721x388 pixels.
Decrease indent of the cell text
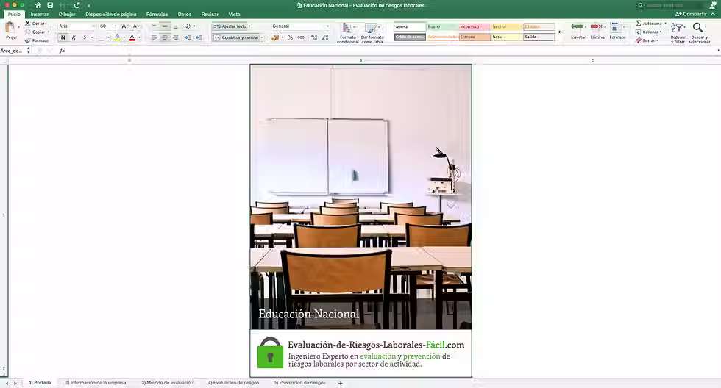pyautogui.click(x=188, y=37)
